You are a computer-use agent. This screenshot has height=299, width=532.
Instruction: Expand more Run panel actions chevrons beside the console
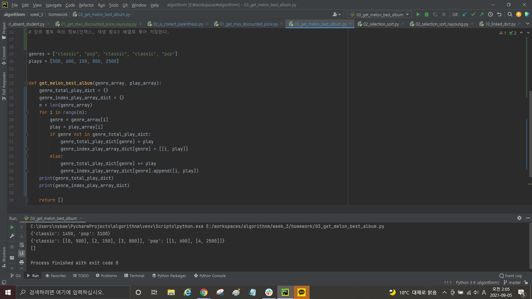click(x=22, y=268)
